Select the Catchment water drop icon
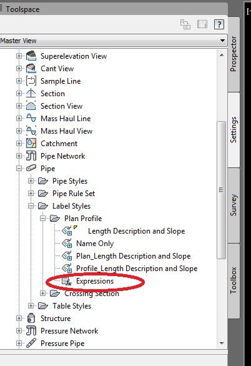251x366 pixels. [31, 143]
